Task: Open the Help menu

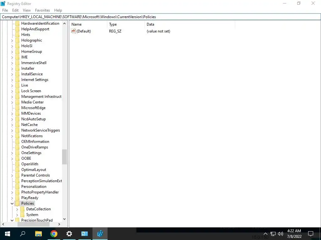Action: 58,10
